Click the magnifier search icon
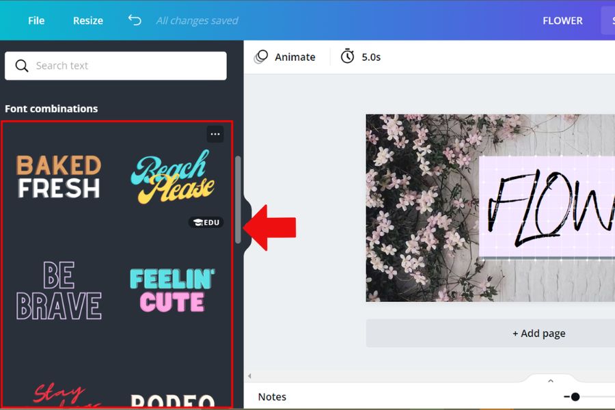Screen dimensions: 615x410 click(x=22, y=66)
